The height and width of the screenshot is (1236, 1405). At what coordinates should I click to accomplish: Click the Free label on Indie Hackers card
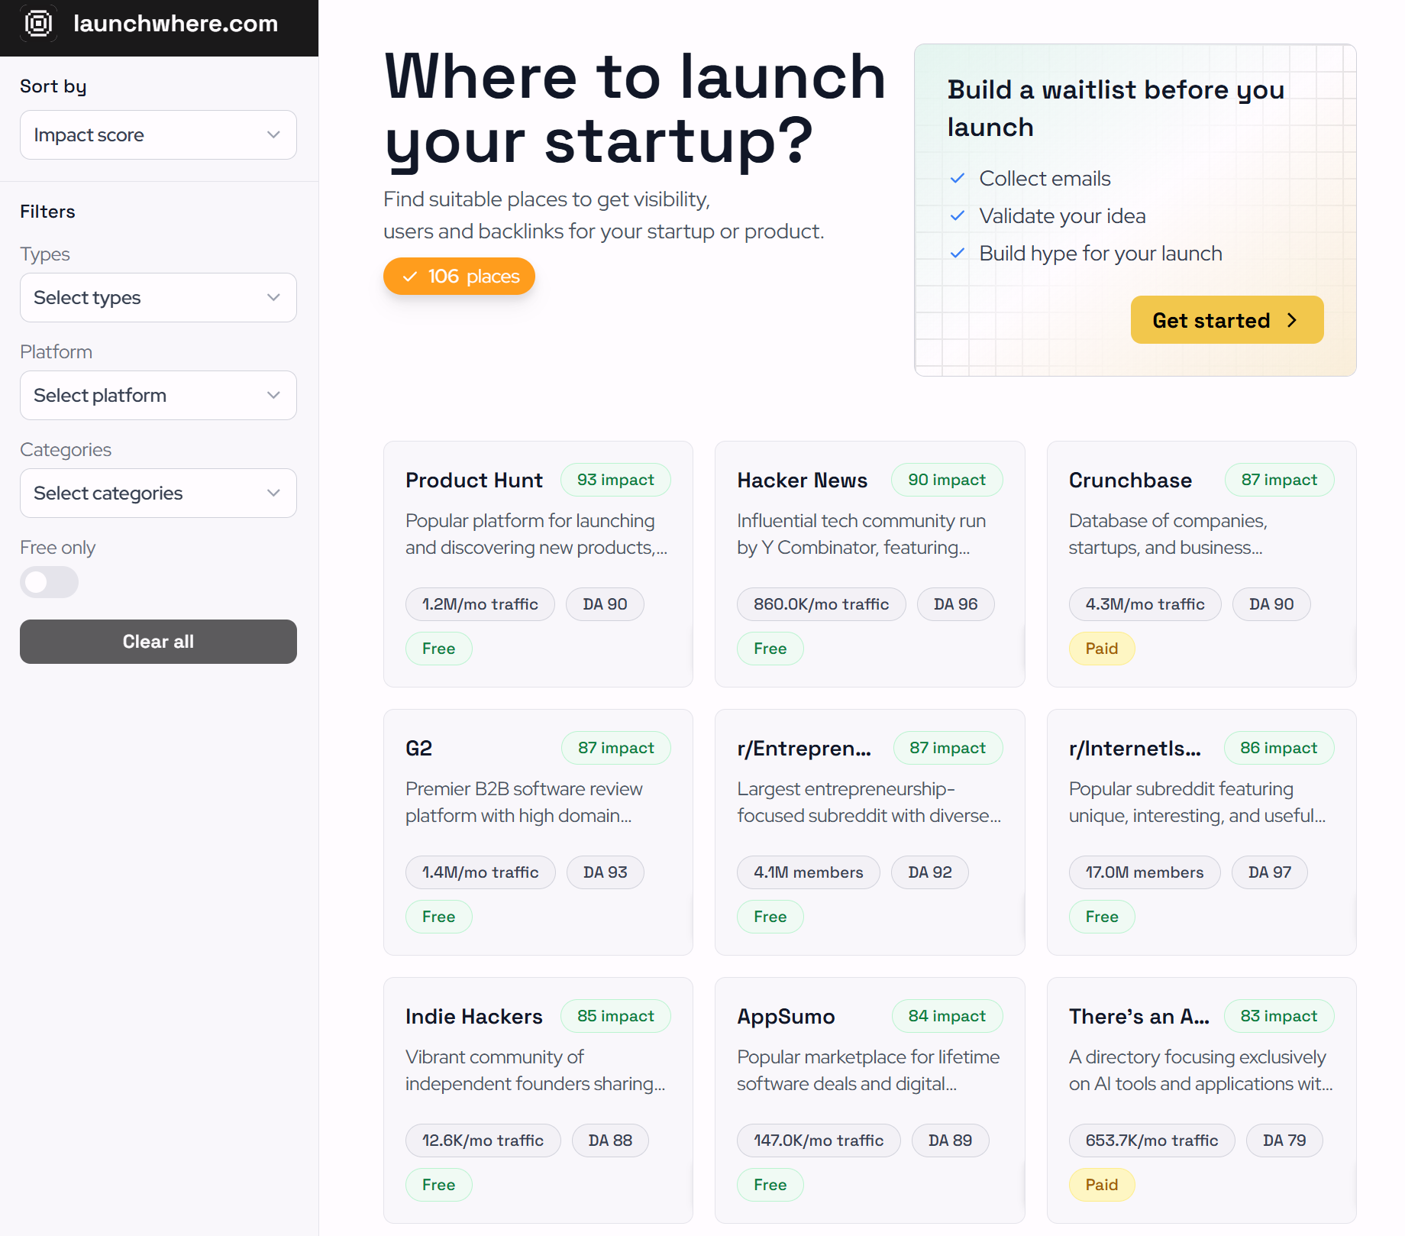(x=439, y=1185)
